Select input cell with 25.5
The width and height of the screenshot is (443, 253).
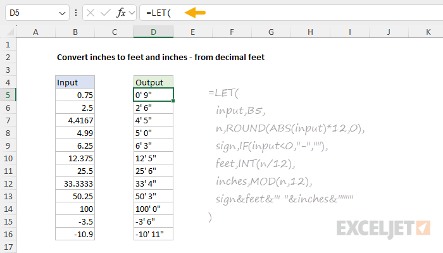(75, 171)
